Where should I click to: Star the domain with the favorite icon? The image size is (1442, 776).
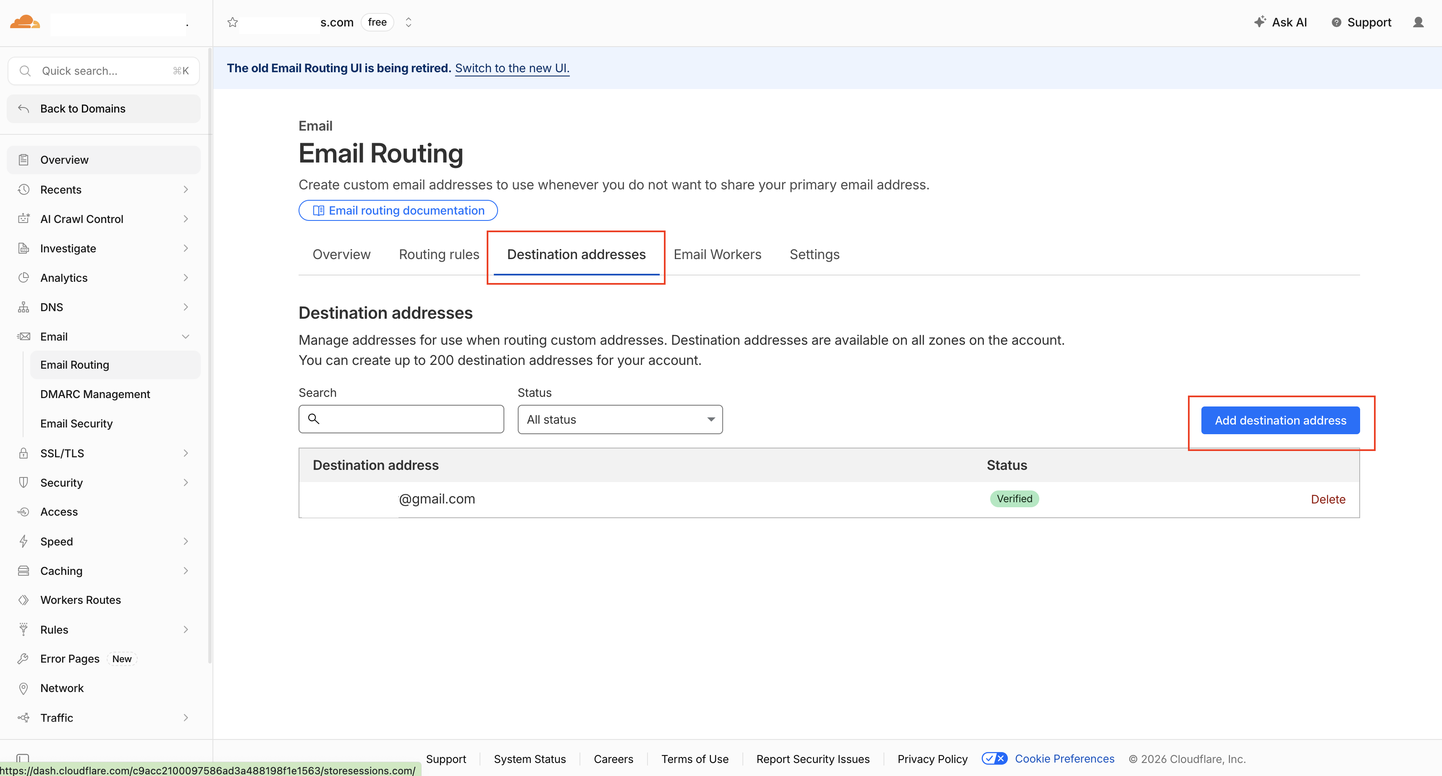(233, 22)
